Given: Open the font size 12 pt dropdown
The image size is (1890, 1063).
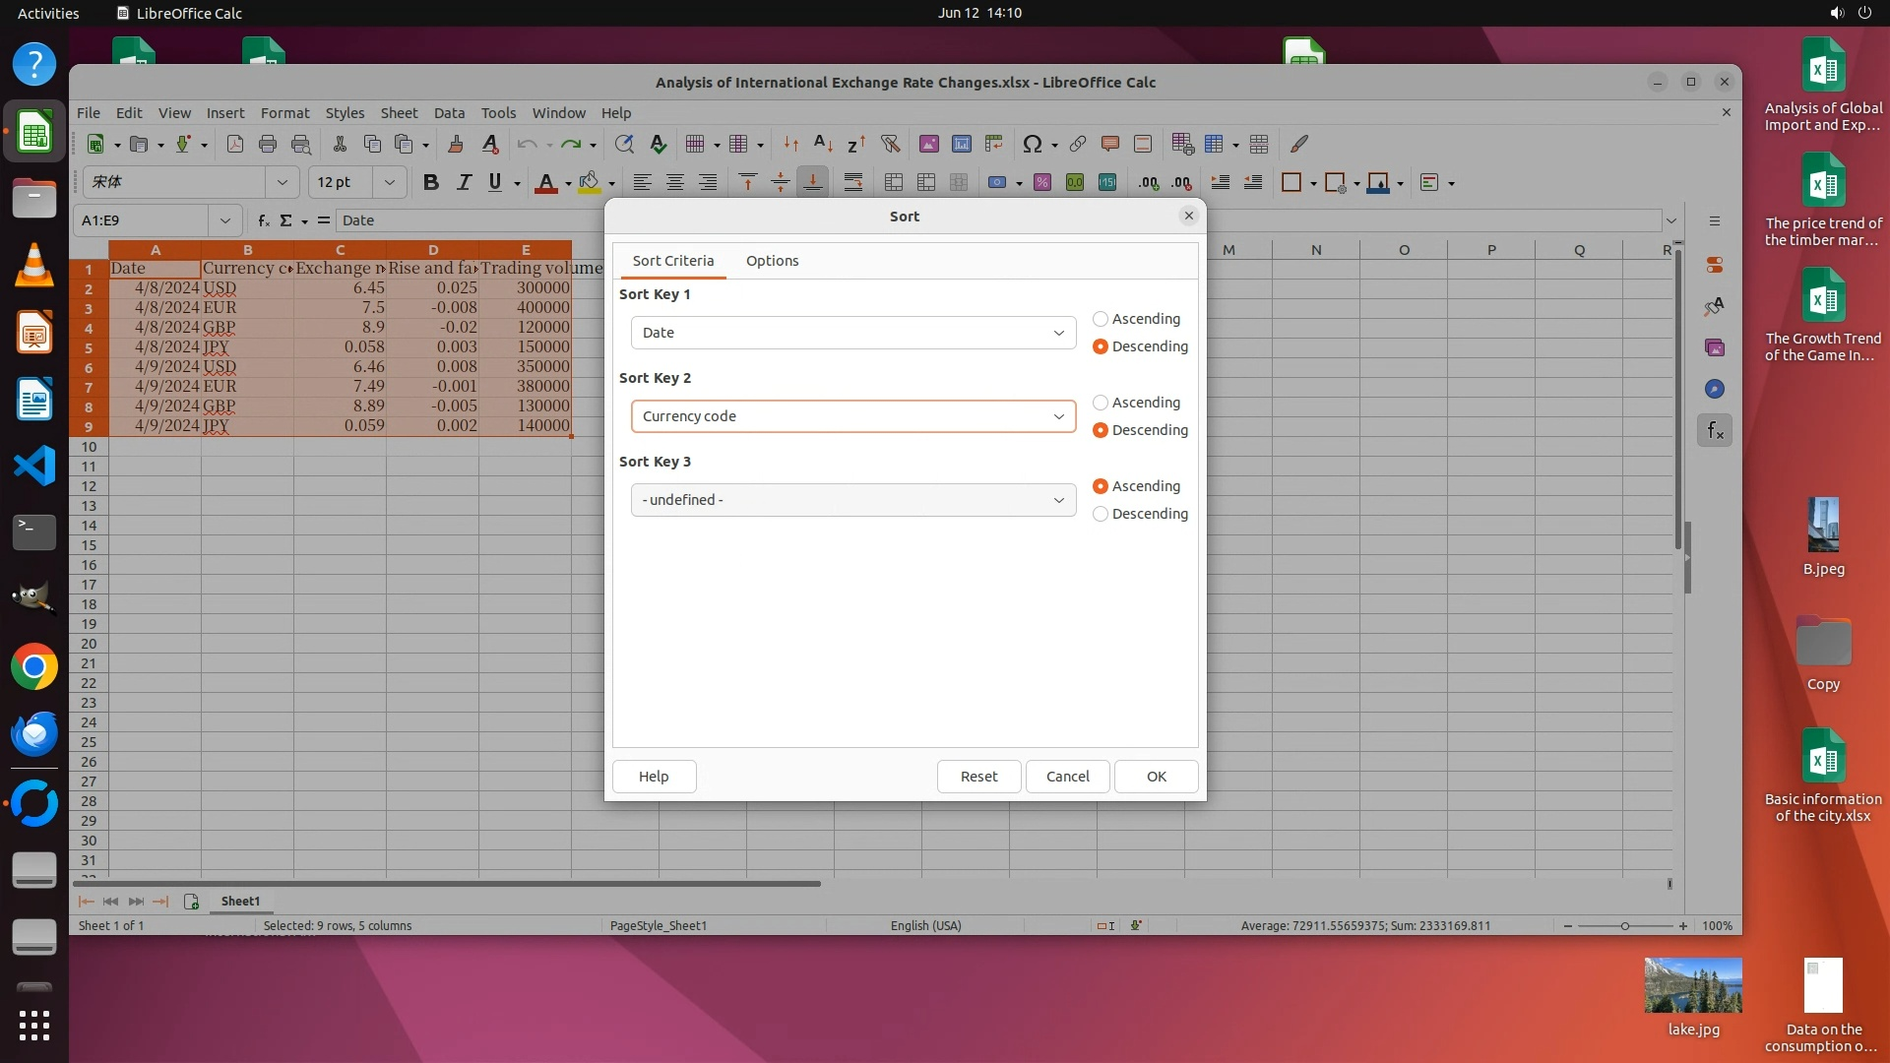Looking at the screenshot, I should click(x=390, y=182).
